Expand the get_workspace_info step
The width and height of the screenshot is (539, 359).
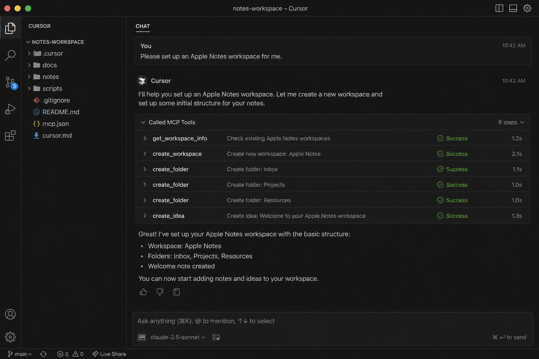tap(145, 138)
